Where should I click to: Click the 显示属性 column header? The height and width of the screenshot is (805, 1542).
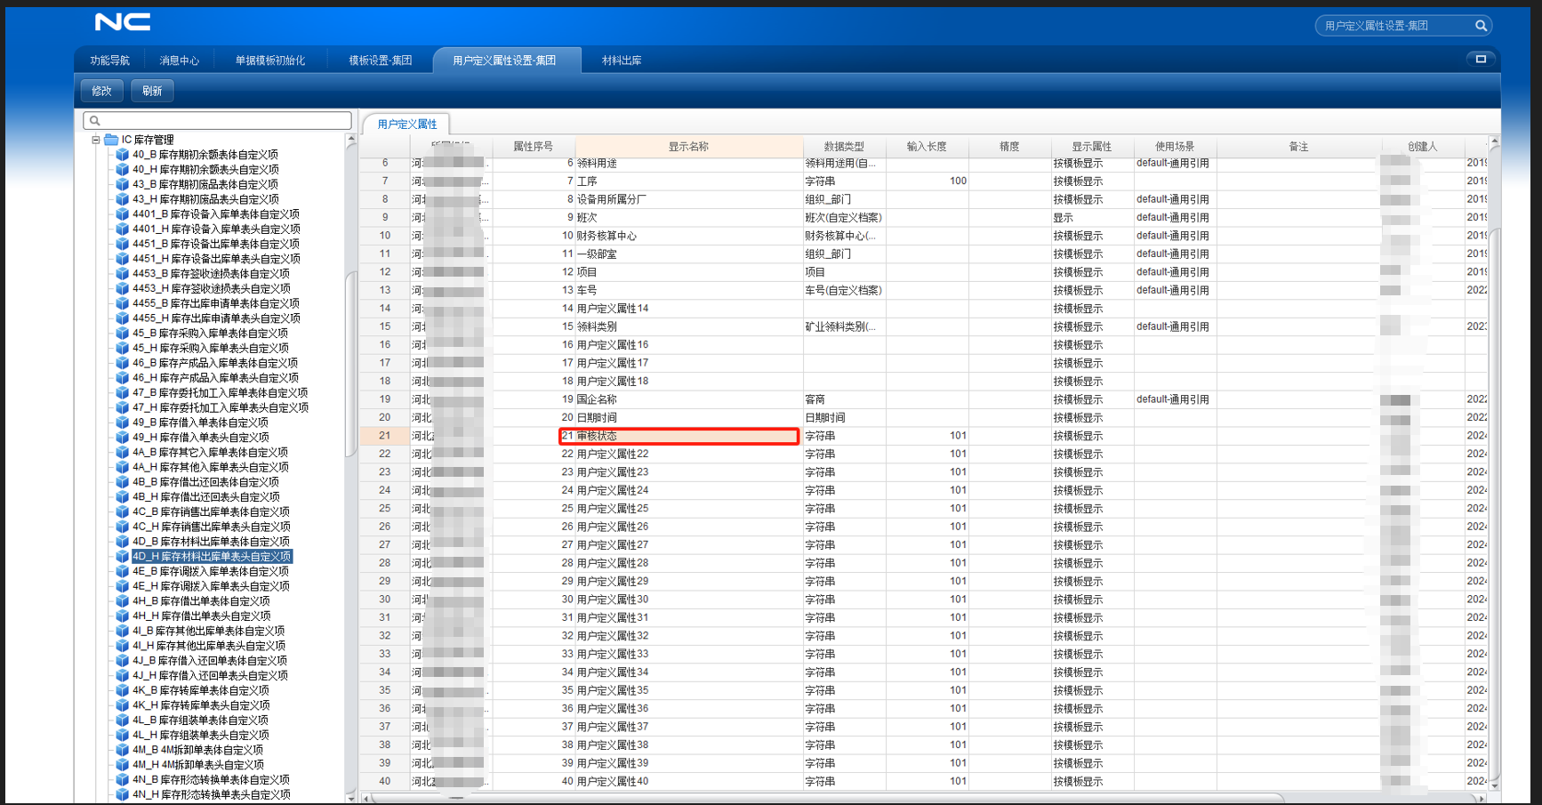tap(1091, 147)
